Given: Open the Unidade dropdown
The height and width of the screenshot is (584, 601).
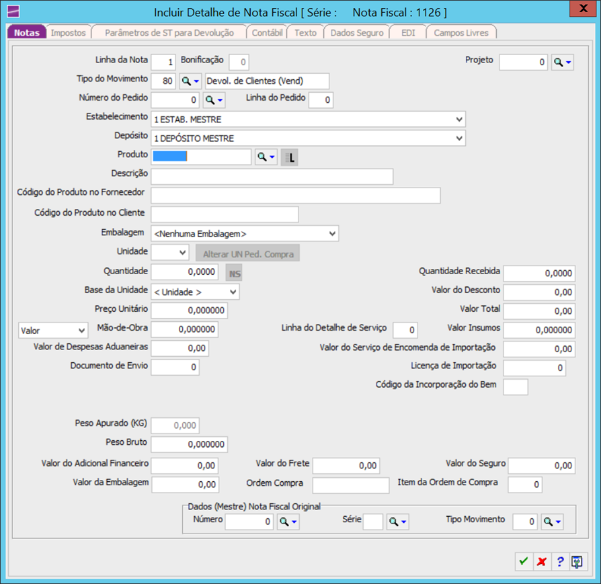Looking at the screenshot, I should (x=182, y=253).
